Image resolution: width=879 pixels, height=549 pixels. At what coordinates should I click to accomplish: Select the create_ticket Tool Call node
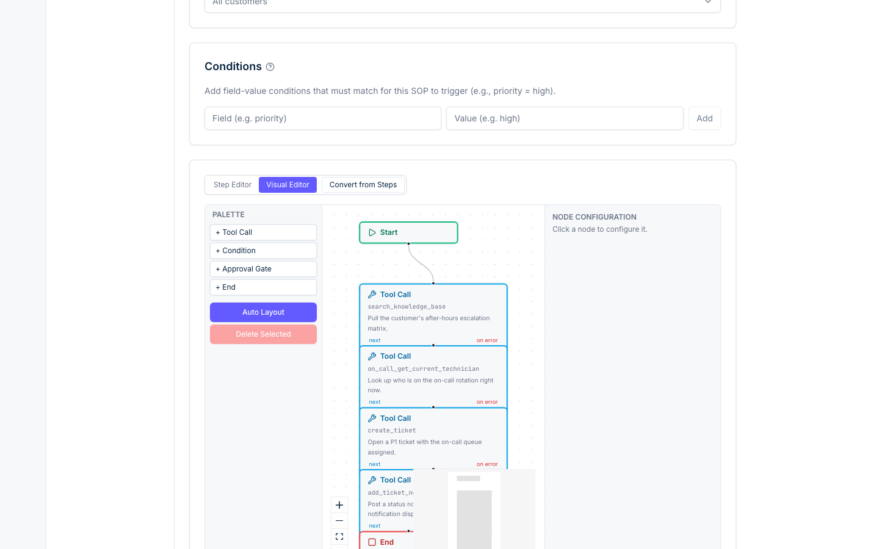(433, 439)
